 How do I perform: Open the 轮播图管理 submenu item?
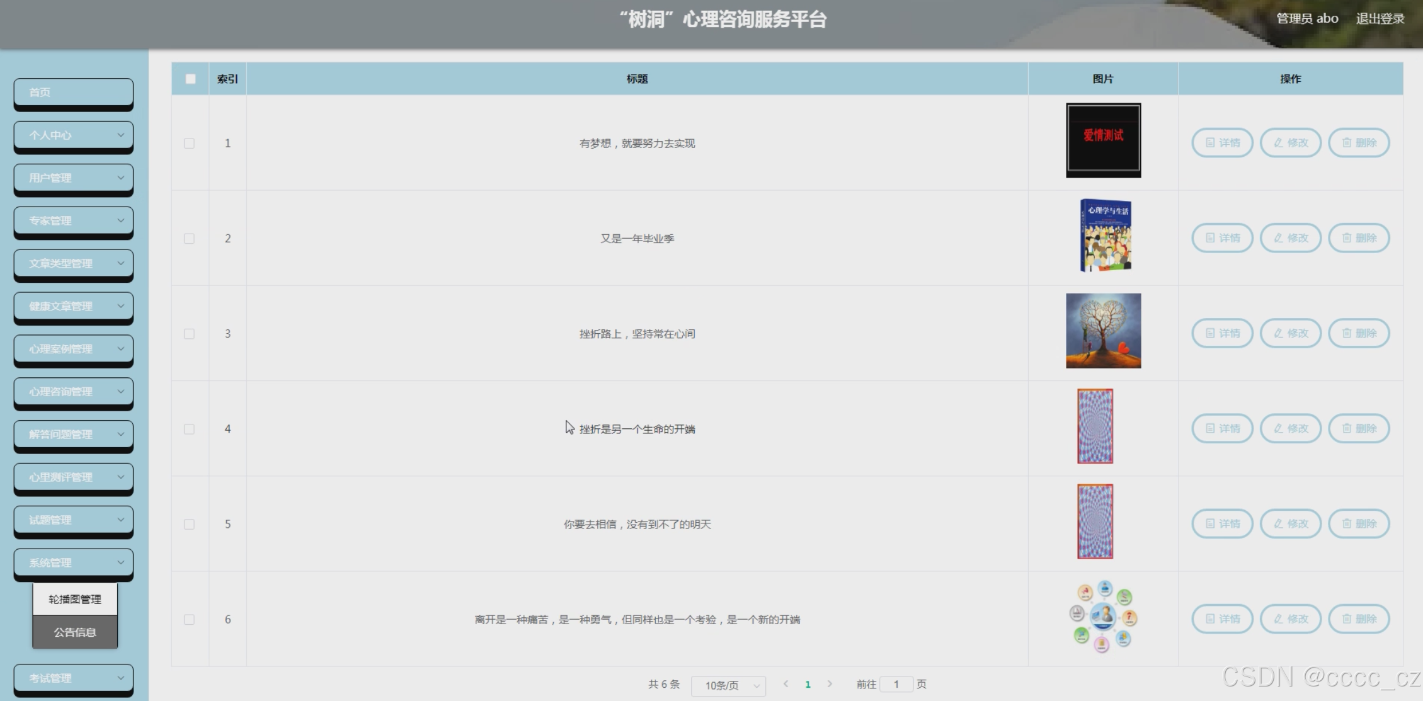[x=75, y=599]
